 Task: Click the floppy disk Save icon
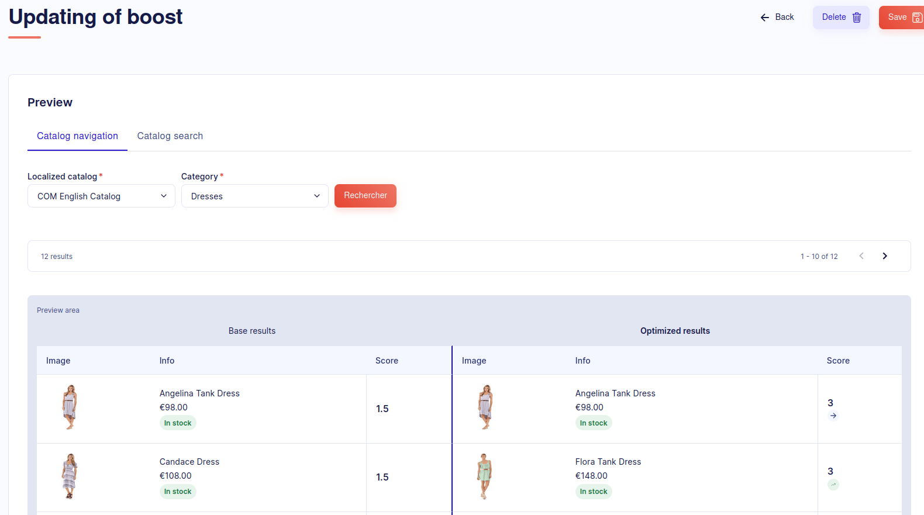coord(917,18)
